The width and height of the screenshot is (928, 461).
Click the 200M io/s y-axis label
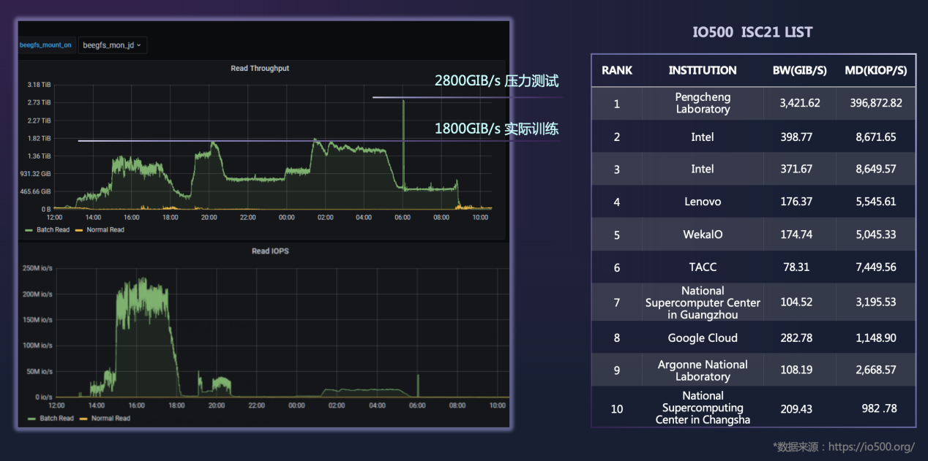pyautogui.click(x=38, y=294)
